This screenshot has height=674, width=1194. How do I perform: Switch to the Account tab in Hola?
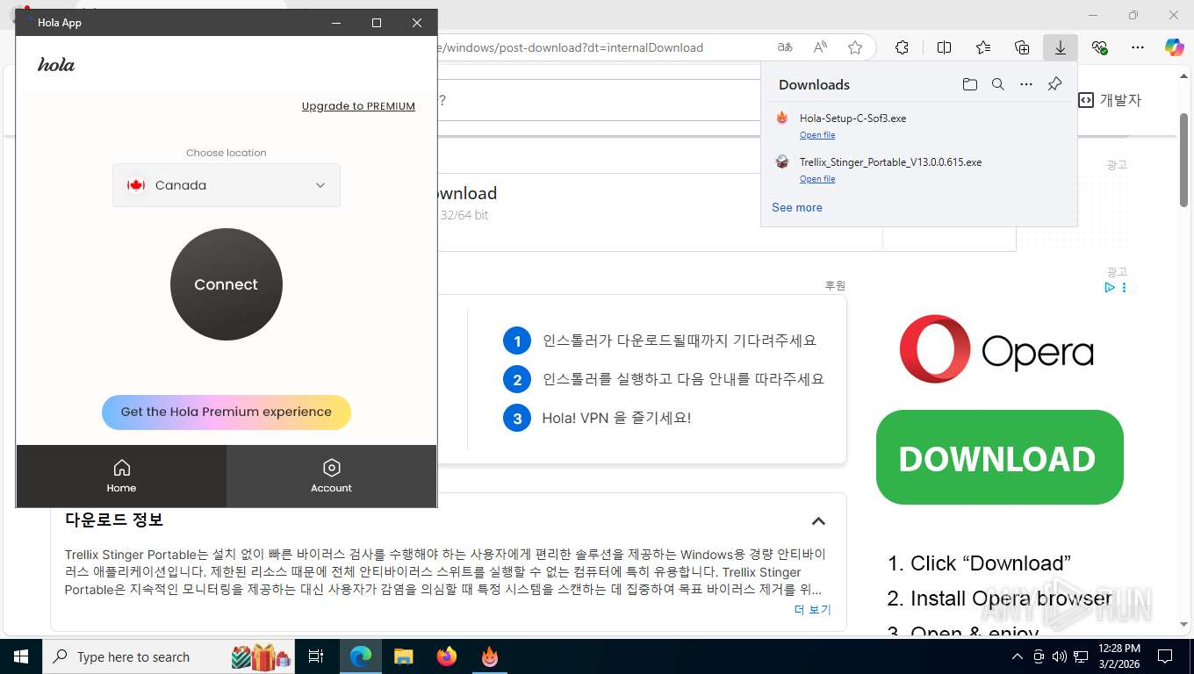pyautogui.click(x=331, y=476)
